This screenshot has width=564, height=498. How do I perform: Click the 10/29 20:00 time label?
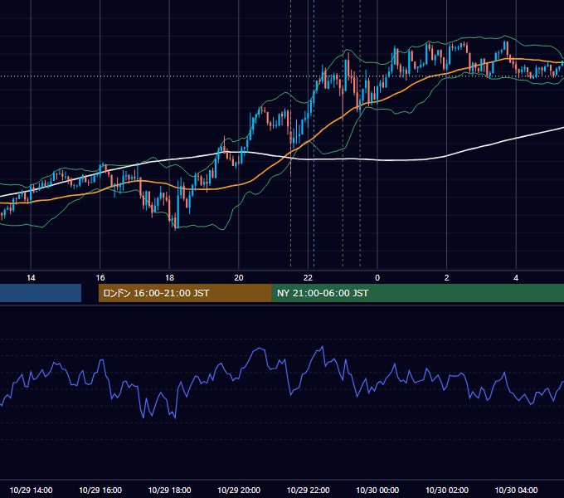click(239, 490)
